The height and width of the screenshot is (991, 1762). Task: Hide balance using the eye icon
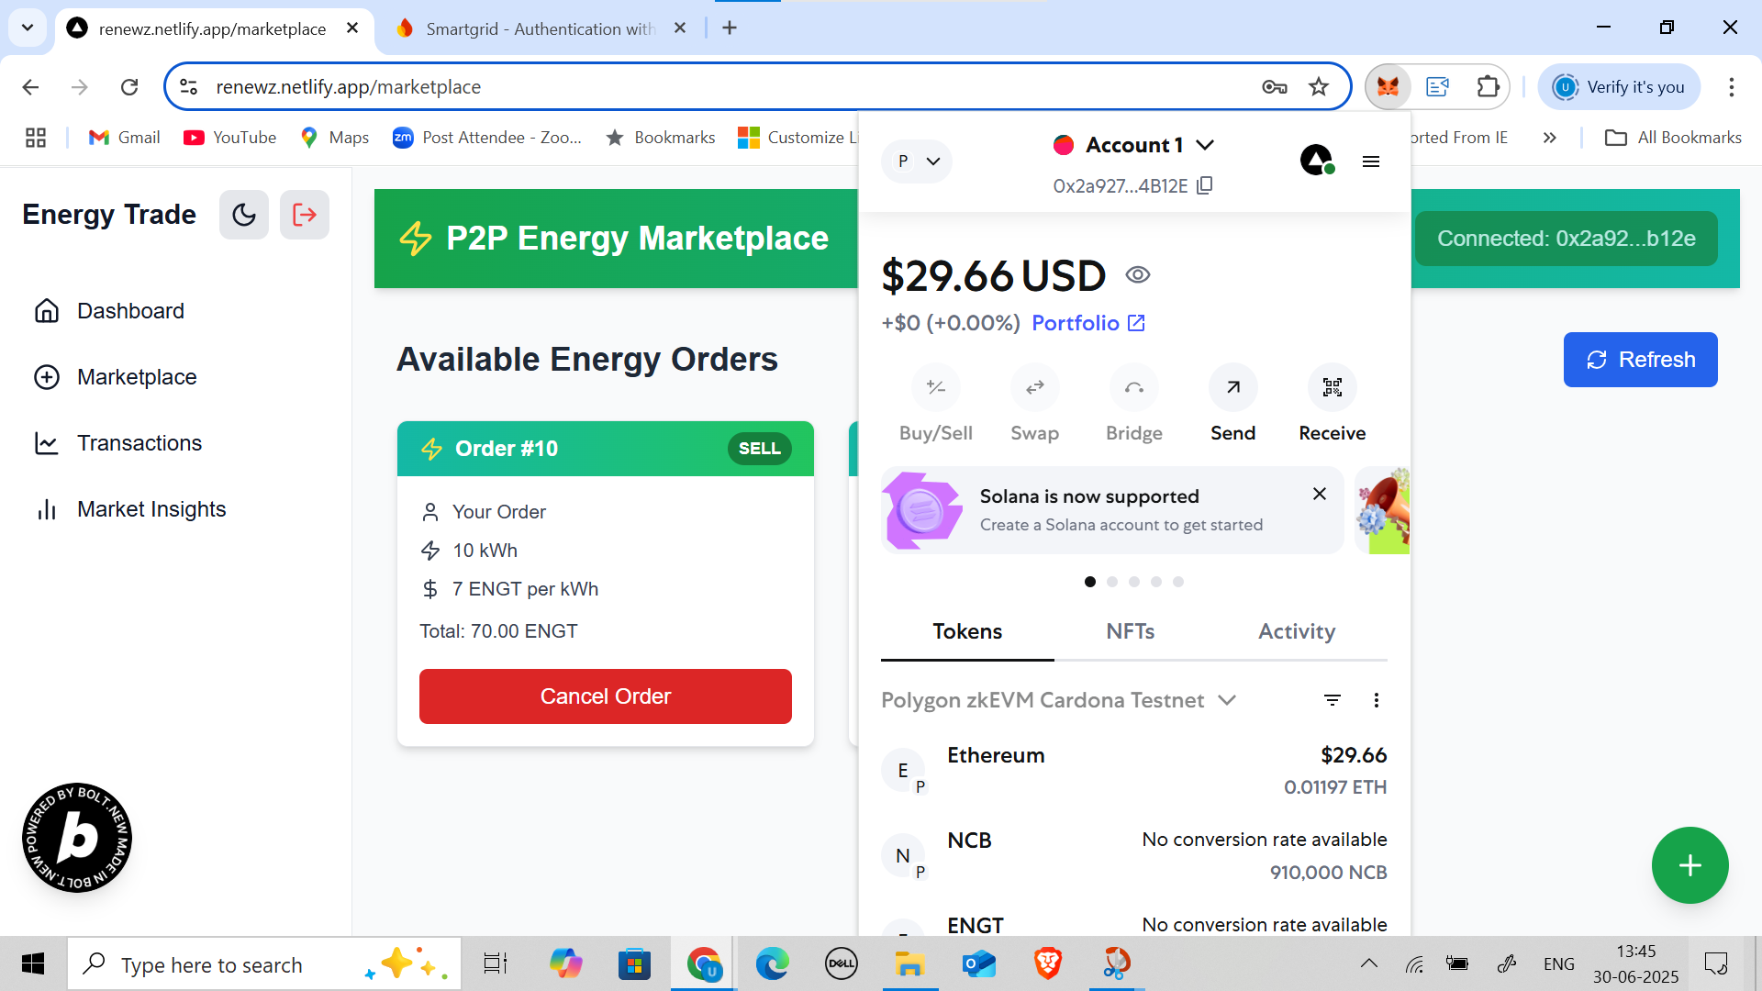1138,275
